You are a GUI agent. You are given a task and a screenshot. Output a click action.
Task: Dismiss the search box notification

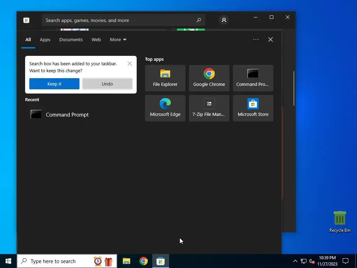[130, 64]
